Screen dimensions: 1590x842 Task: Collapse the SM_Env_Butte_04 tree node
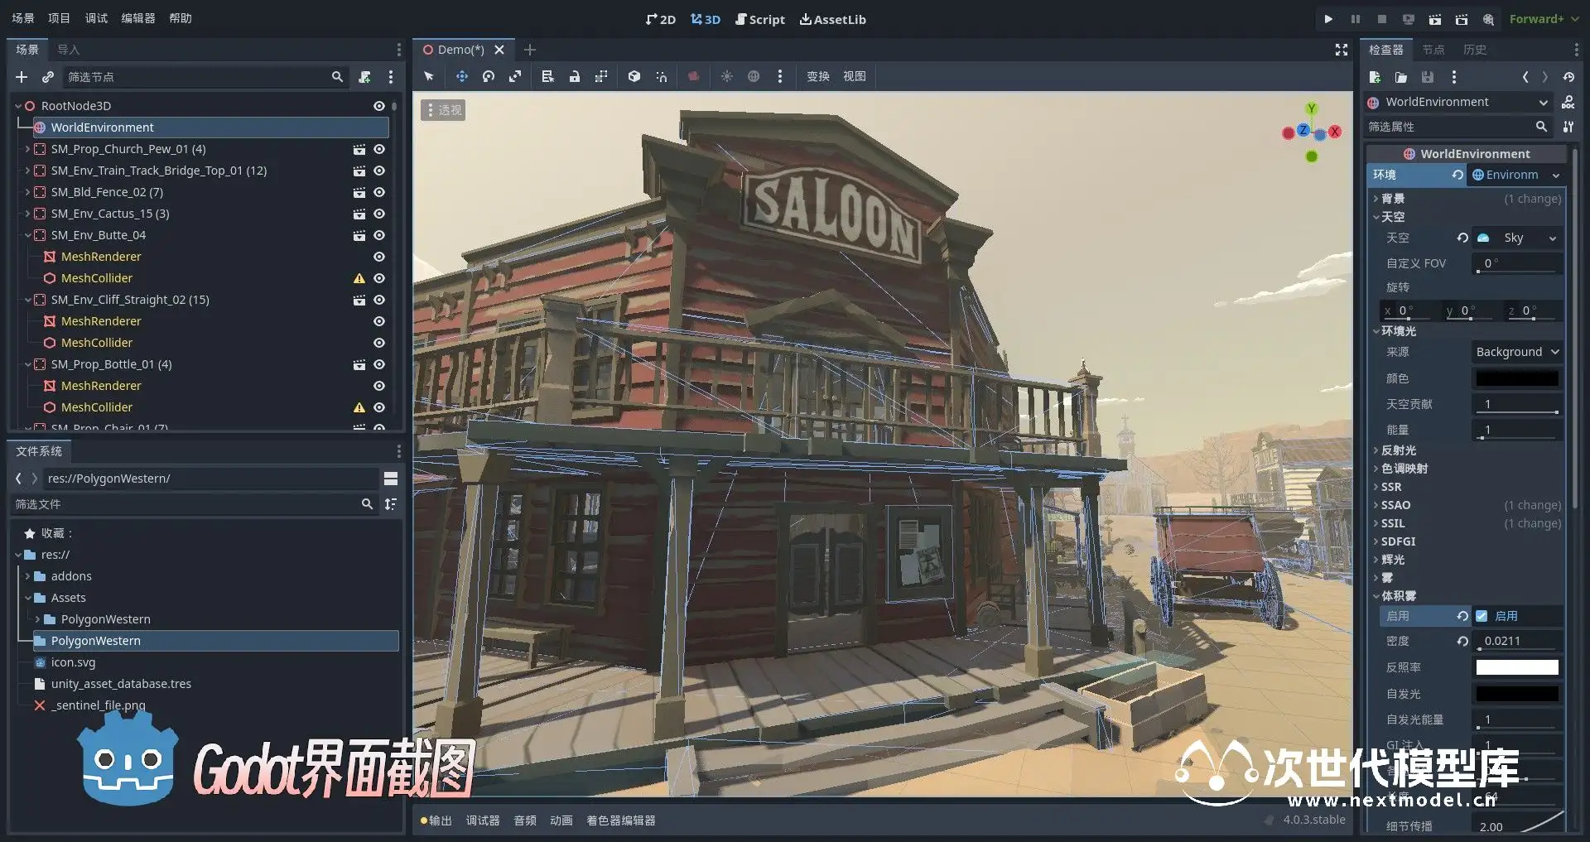click(27, 235)
